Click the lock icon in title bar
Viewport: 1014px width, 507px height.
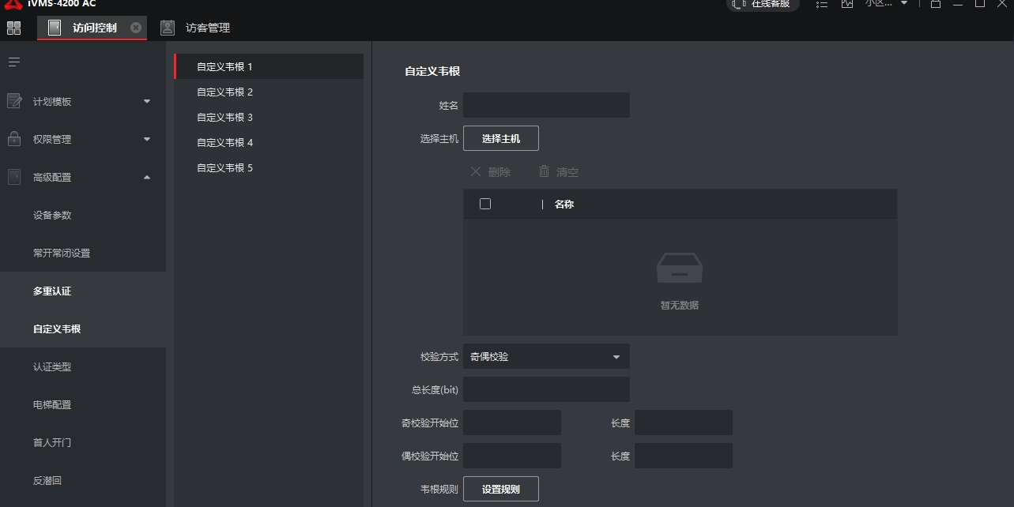coord(936,4)
